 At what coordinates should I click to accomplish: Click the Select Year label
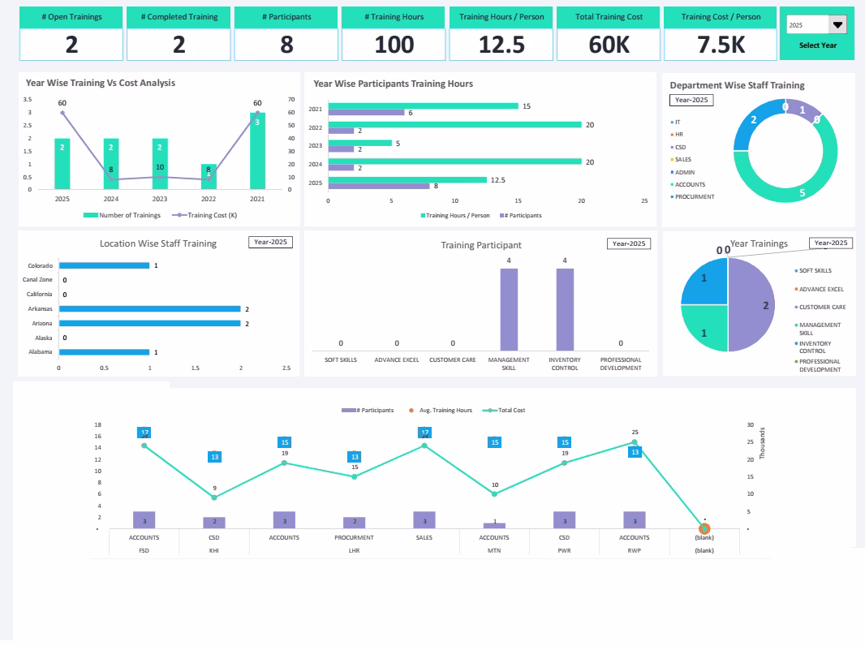point(817,45)
